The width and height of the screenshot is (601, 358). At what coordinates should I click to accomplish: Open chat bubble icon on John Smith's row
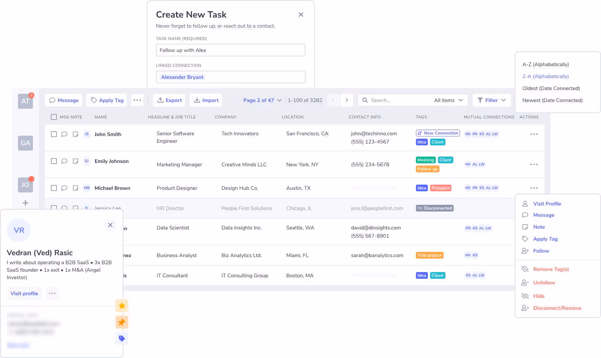64,134
